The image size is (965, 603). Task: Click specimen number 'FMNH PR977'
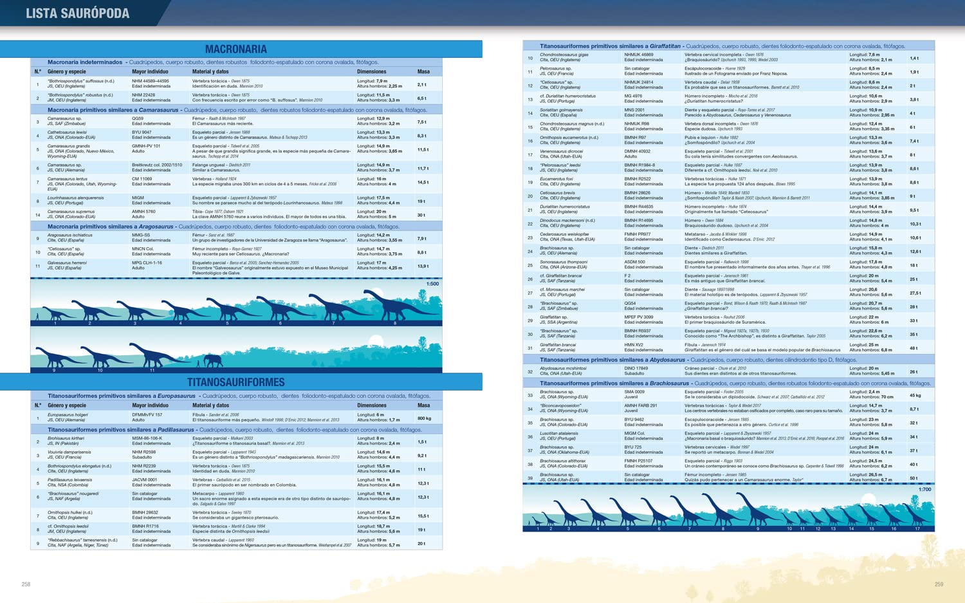point(638,234)
